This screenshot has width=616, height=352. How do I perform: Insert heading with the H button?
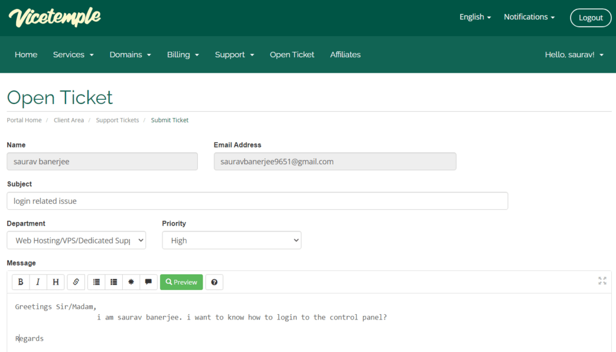[x=55, y=282]
